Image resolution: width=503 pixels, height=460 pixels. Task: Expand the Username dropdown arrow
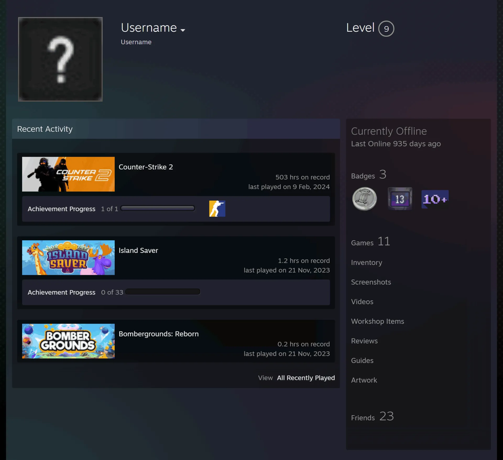coord(183,30)
